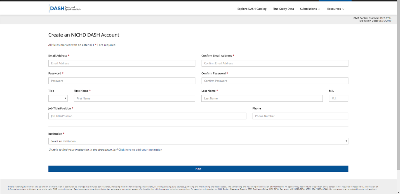Select the Confirm Password input box

(275, 81)
